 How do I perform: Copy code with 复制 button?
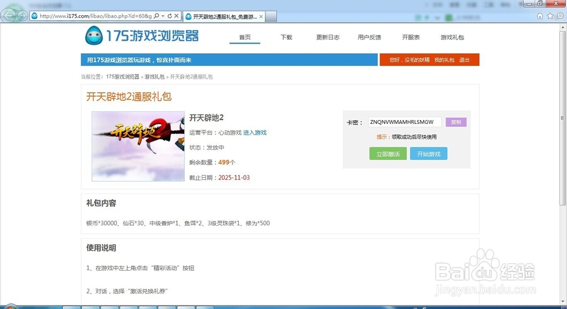(x=456, y=122)
